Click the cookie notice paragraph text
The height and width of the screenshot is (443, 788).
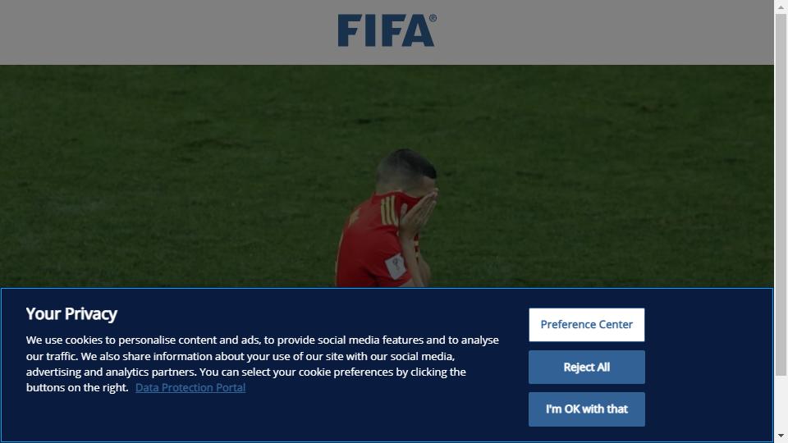(263, 363)
